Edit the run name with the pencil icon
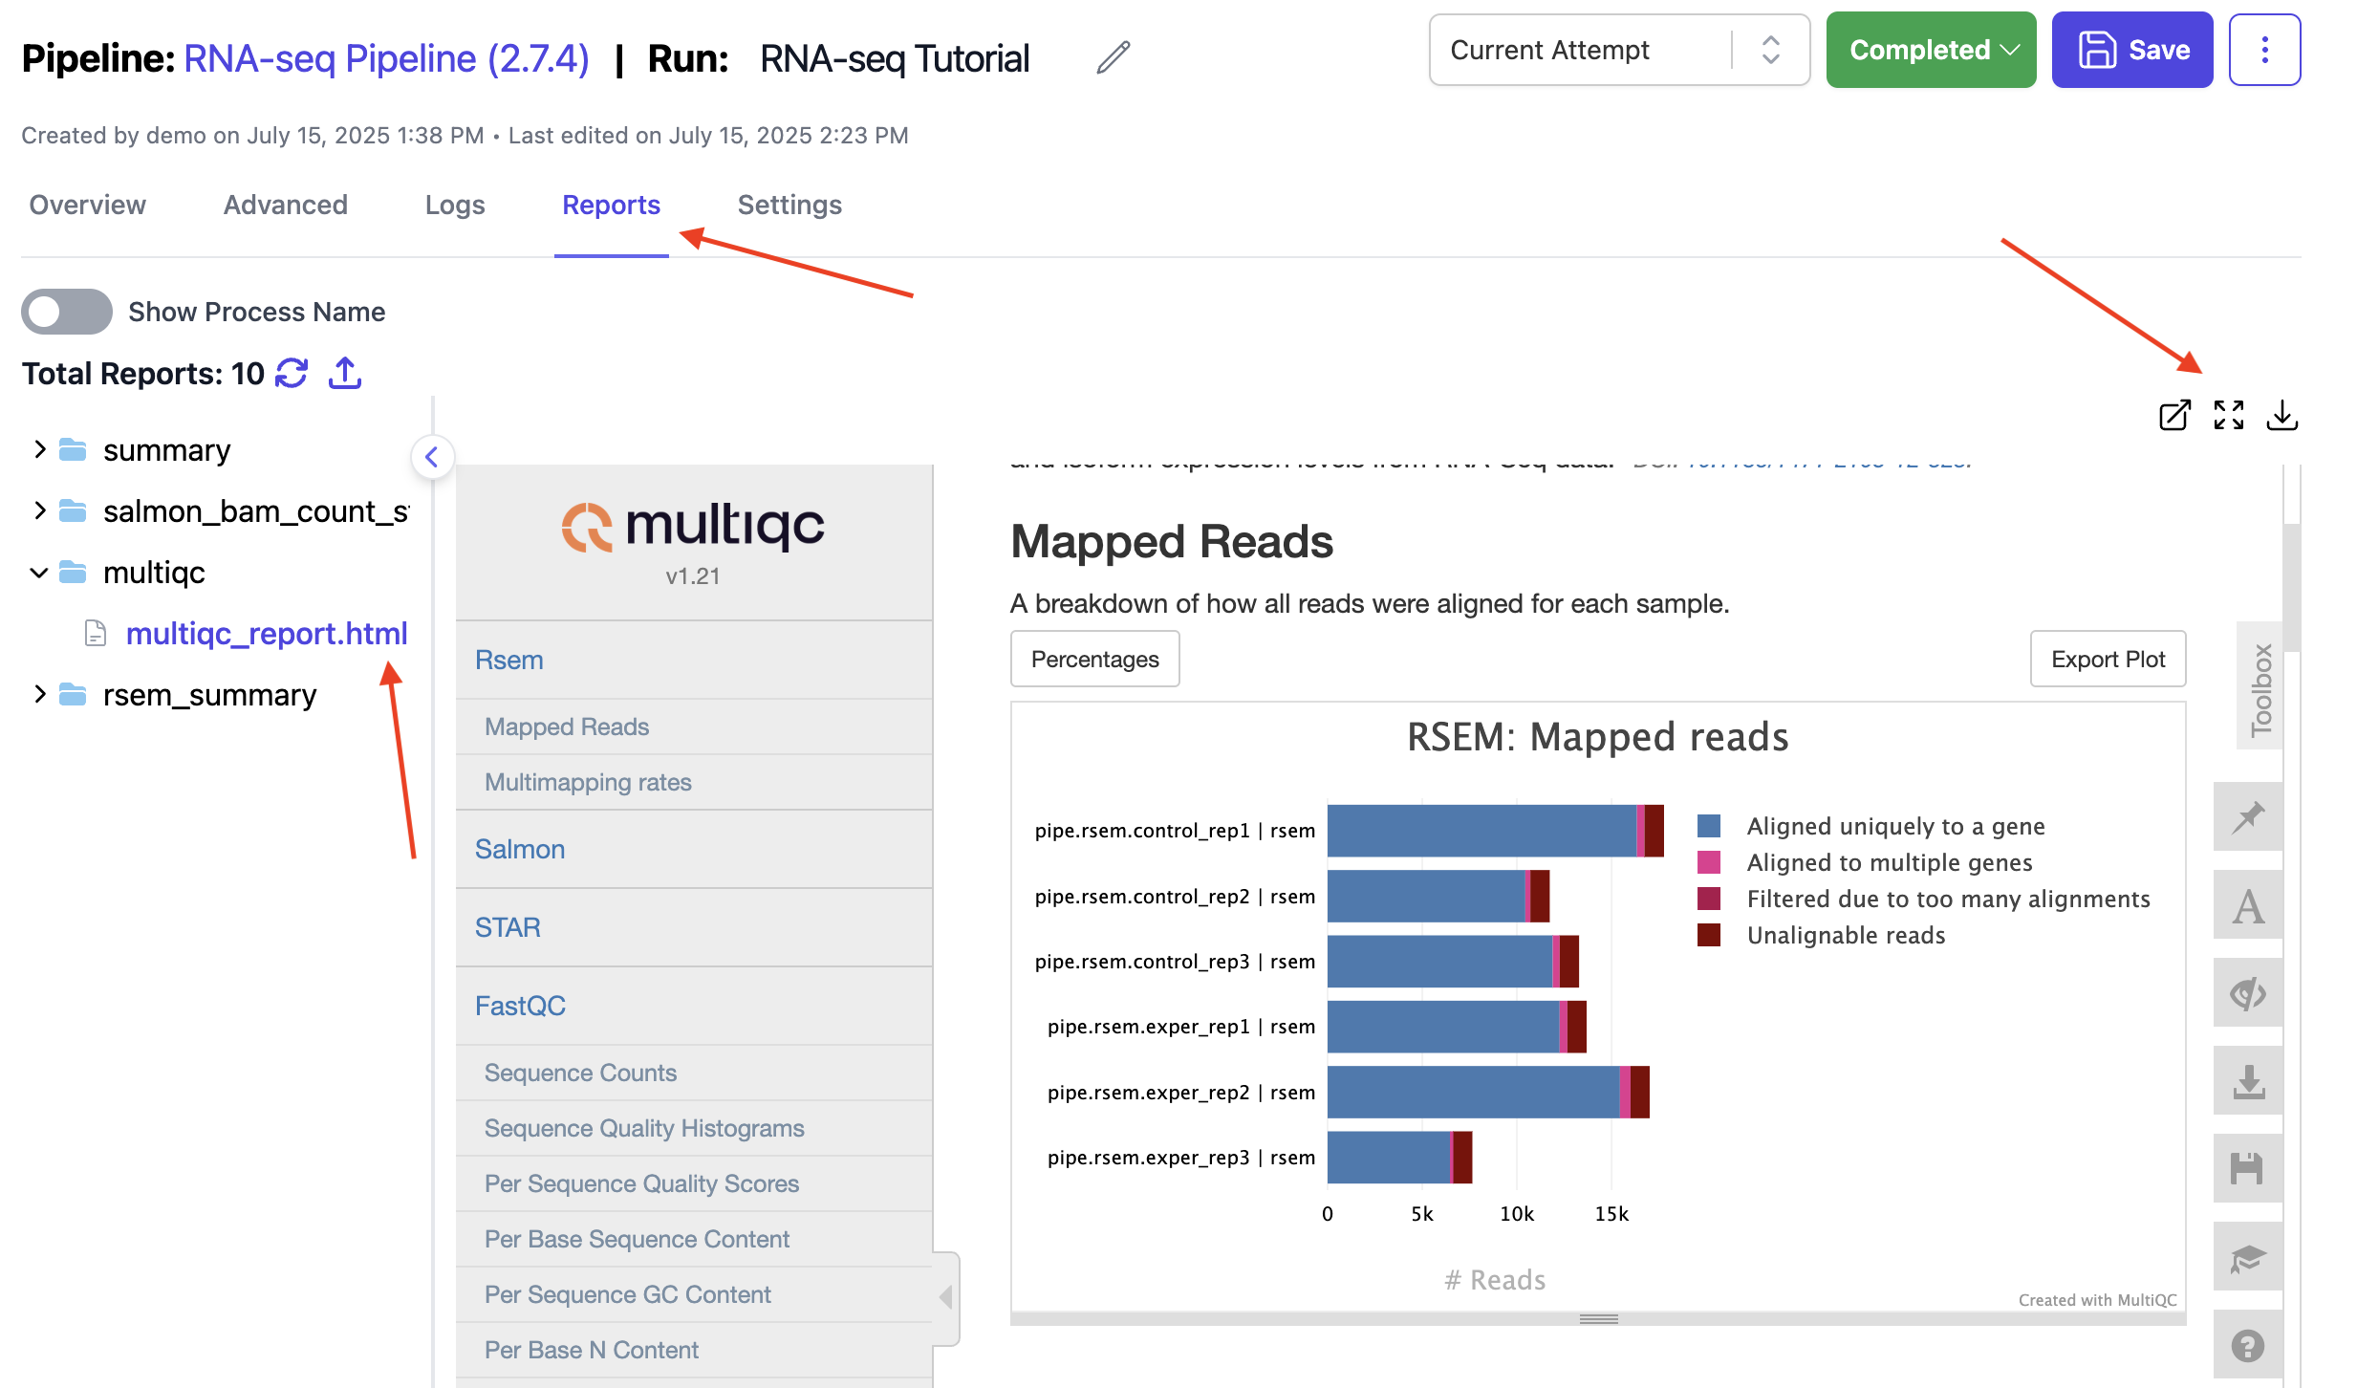The height and width of the screenshot is (1388, 2357). [1112, 57]
